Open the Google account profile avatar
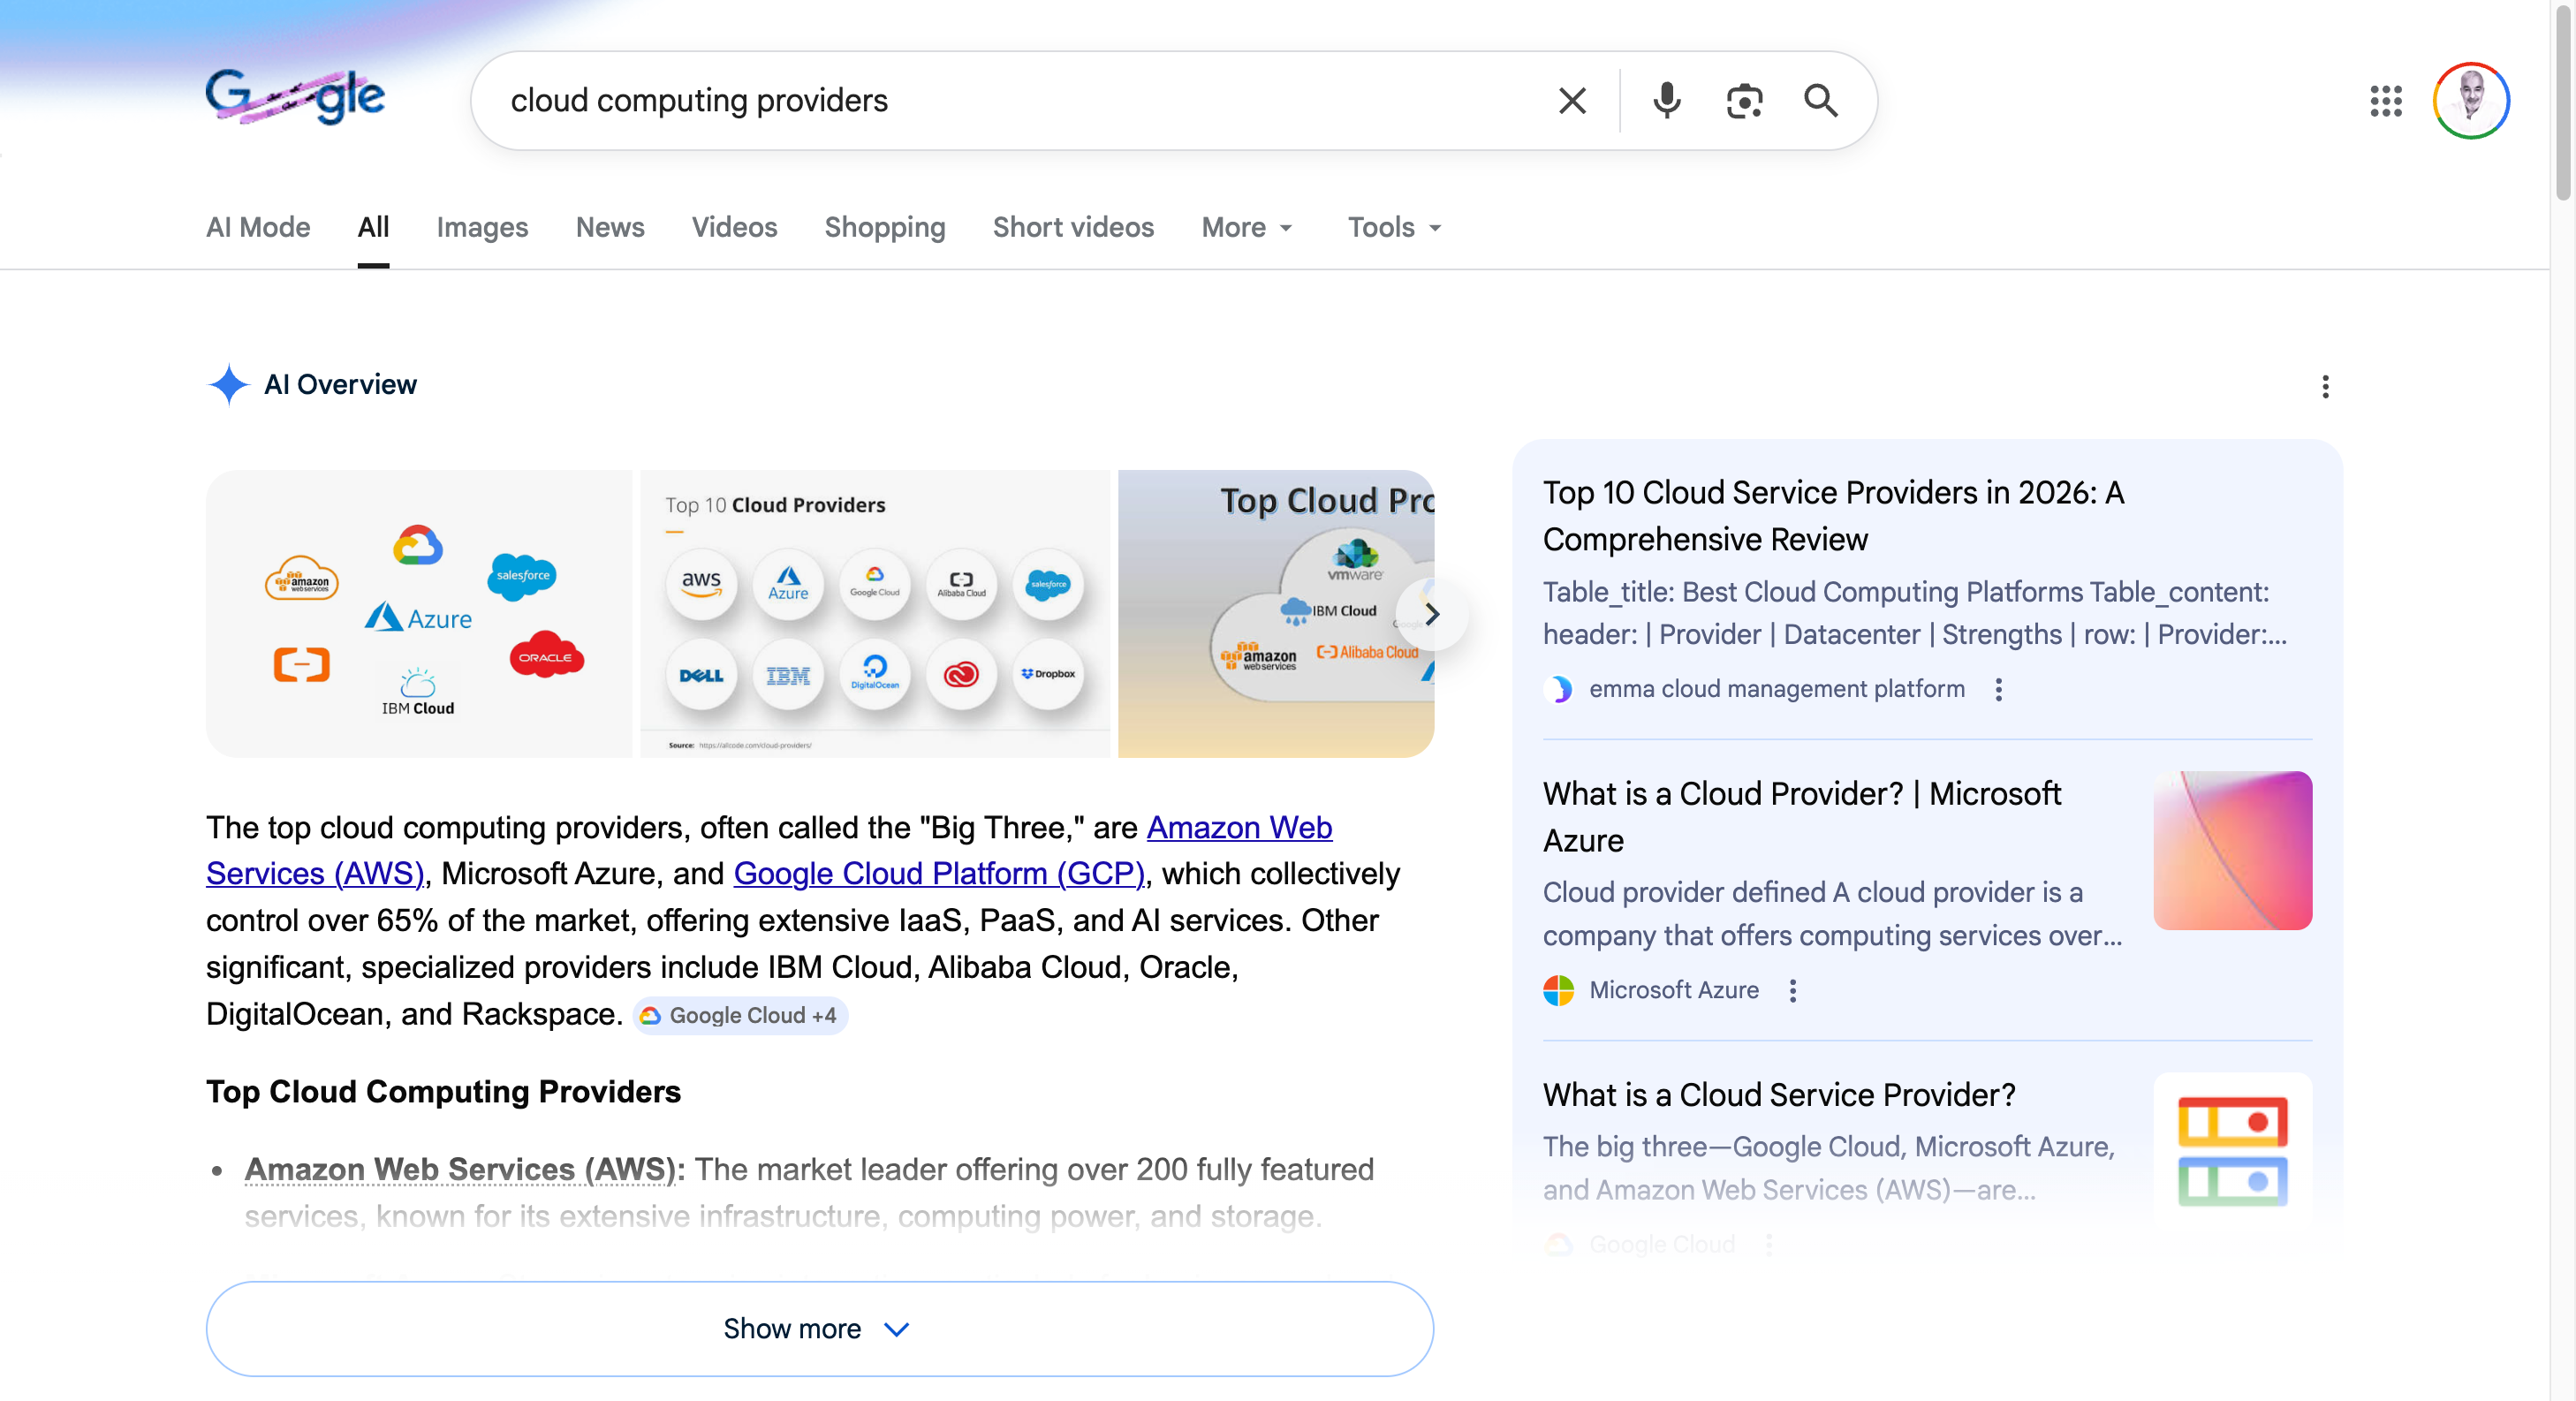 (x=2471, y=101)
